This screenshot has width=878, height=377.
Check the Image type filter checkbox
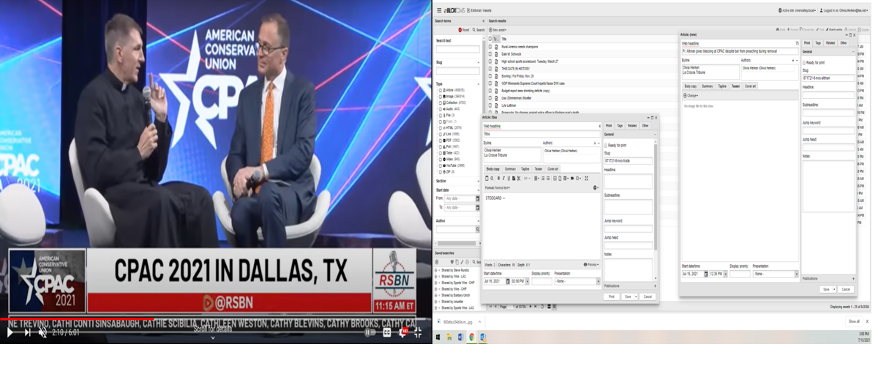441,96
